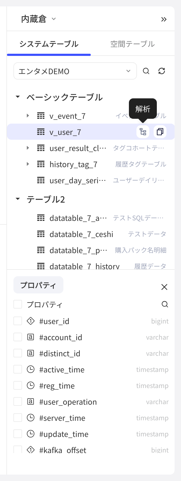The image size is (181, 481).
Task: Open the 内蔵倉 dropdown
Action: [38, 19]
